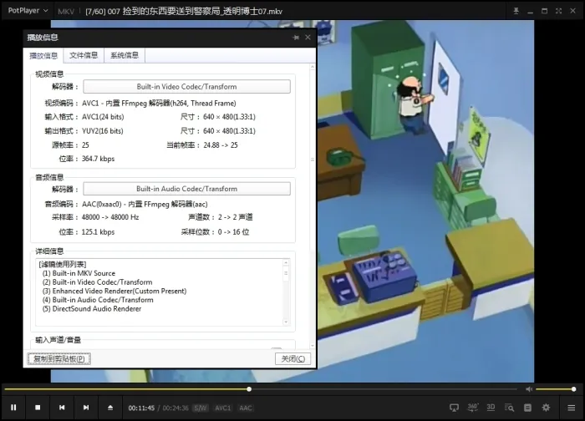Open the preferences gear icon

tap(546, 408)
